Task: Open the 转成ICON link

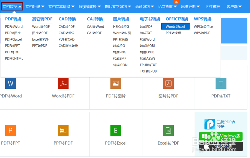Action: coord(120,65)
